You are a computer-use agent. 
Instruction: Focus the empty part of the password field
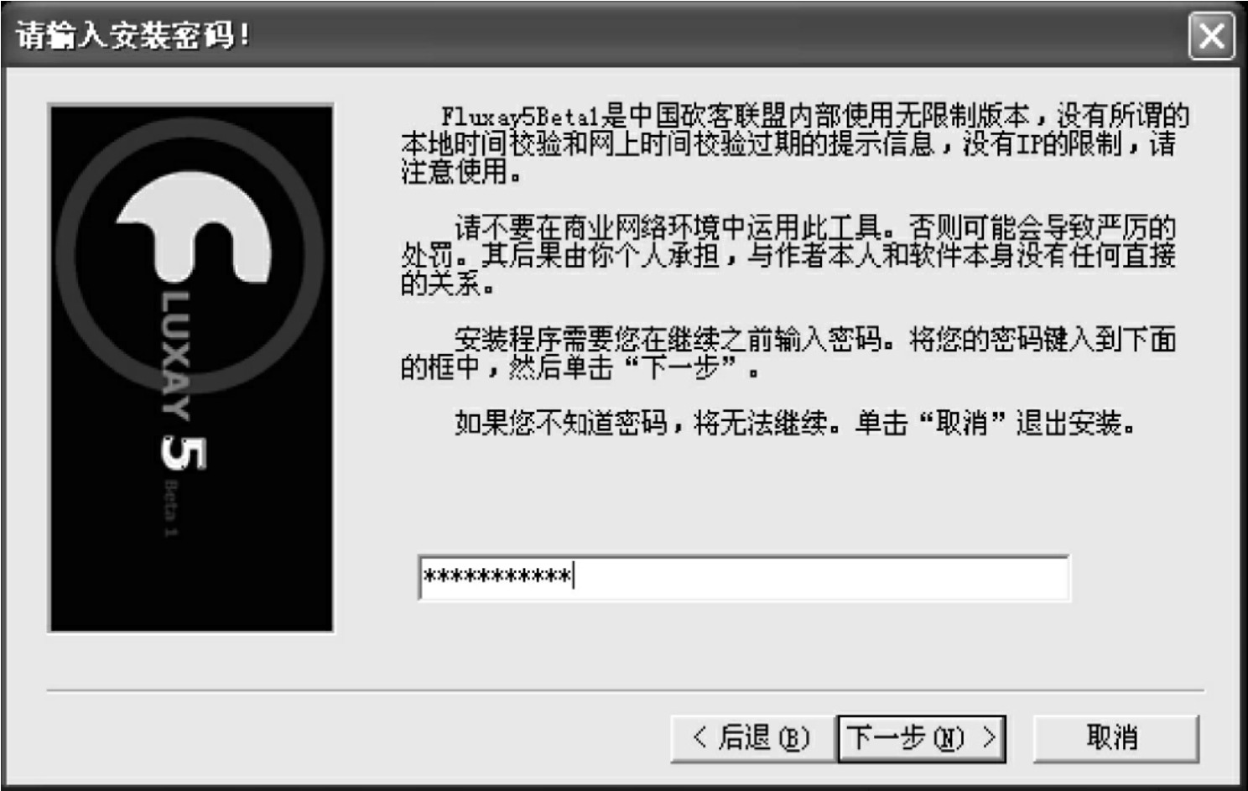point(822,577)
